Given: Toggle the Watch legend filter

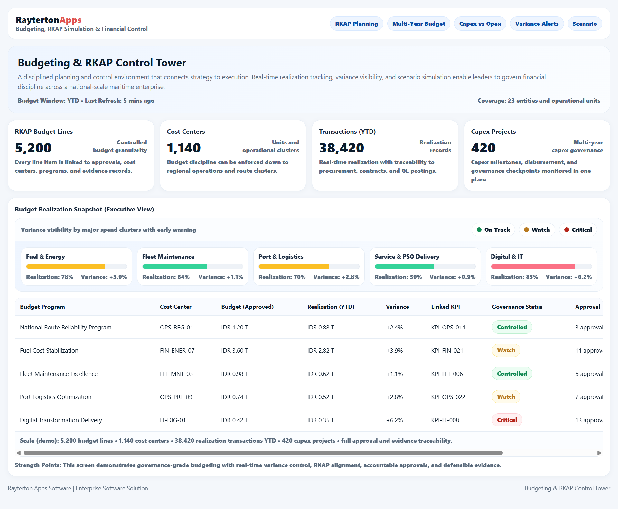Looking at the screenshot, I should click(537, 230).
